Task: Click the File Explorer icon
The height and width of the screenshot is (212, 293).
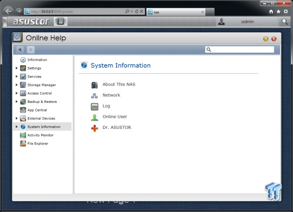Action: (23, 144)
